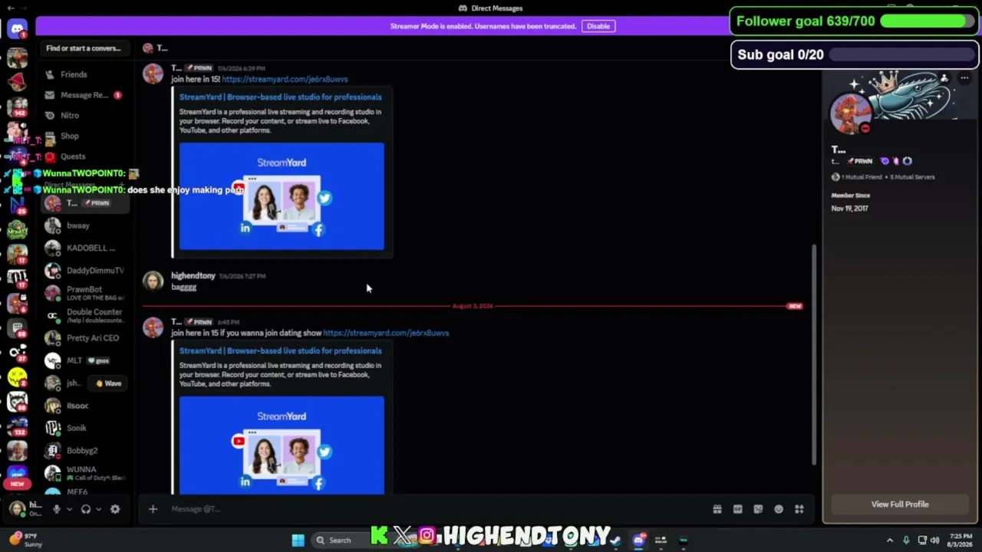Open the upper StreamYard embed title link

point(280,97)
